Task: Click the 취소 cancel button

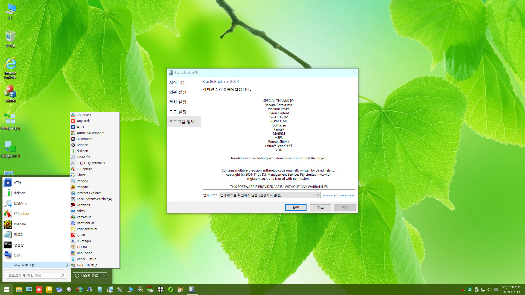Action: 320,208
